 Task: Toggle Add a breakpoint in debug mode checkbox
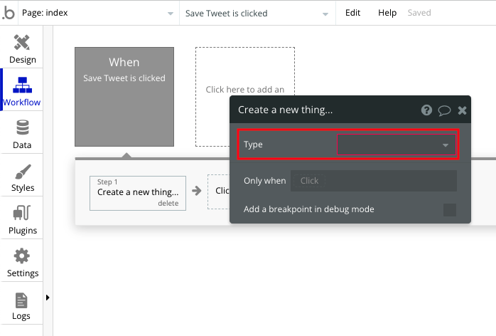[450, 209]
